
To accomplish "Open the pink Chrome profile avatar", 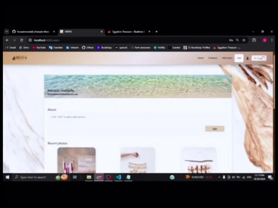I will (265, 40).
